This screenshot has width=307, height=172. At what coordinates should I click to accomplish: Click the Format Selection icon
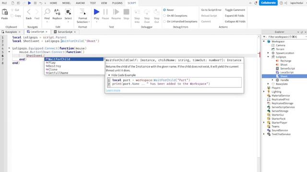click(x=83, y=12)
